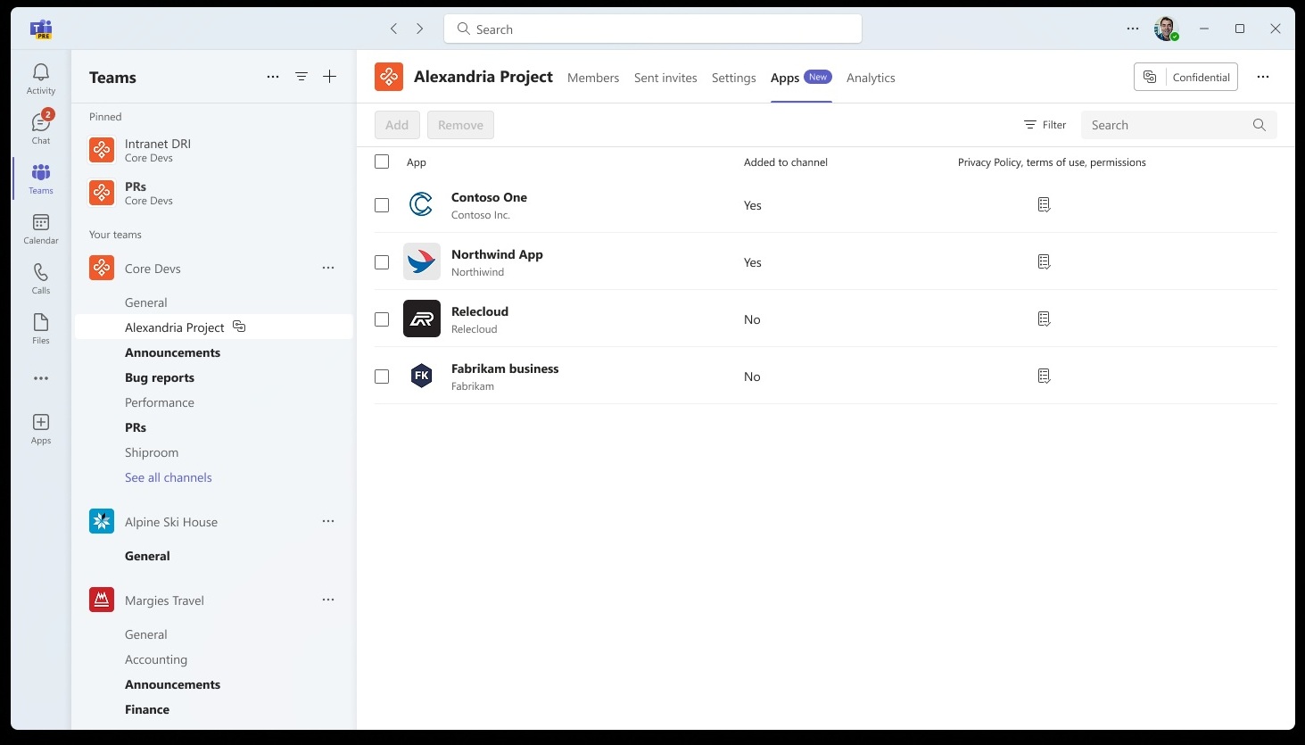Check the Contoso One checkbox
Image resolution: width=1305 pixels, height=745 pixels.
[382, 205]
